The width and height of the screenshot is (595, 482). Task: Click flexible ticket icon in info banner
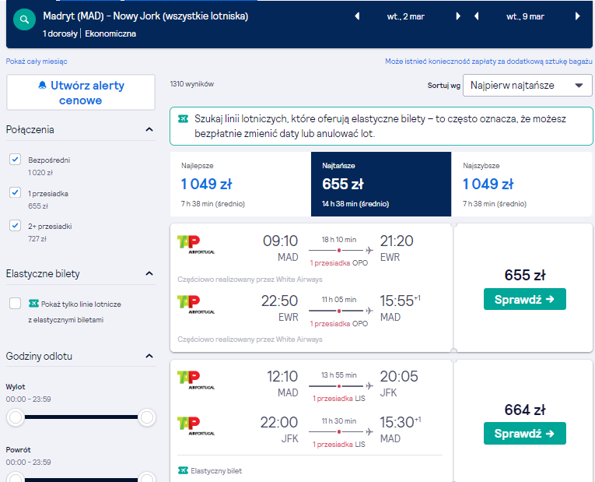tap(184, 119)
